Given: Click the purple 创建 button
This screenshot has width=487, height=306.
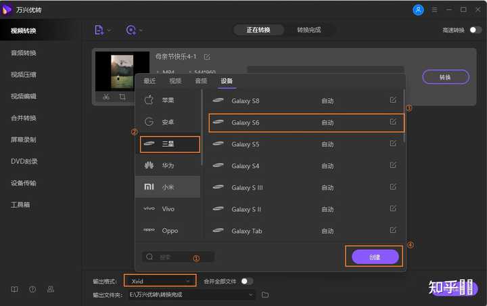Looking at the screenshot, I should coord(375,257).
